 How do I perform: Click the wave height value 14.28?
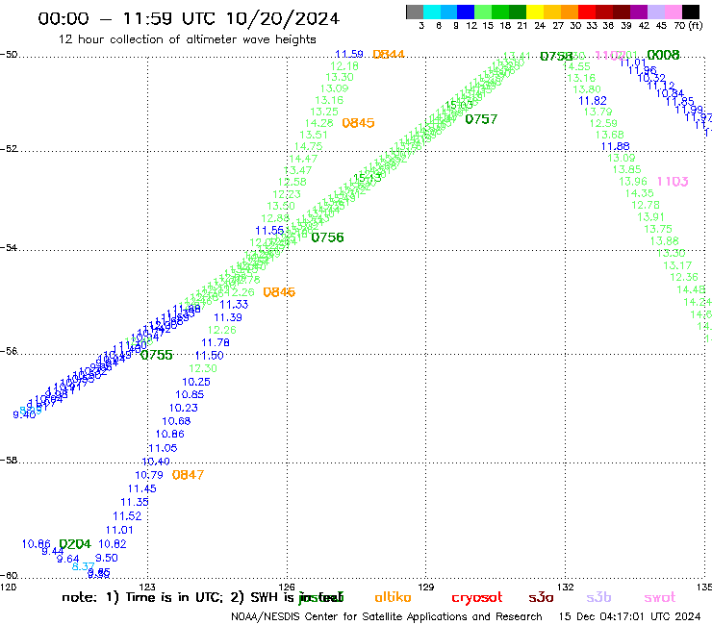(x=318, y=123)
